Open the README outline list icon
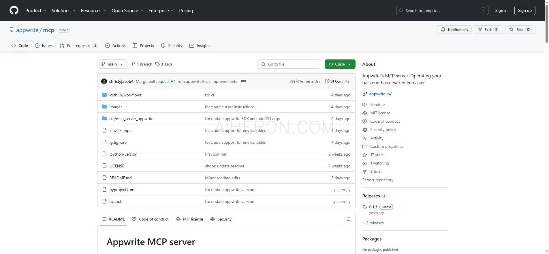This screenshot has height=254, width=549. 348,219
